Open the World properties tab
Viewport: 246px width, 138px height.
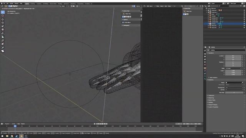pyautogui.click(x=205, y=65)
